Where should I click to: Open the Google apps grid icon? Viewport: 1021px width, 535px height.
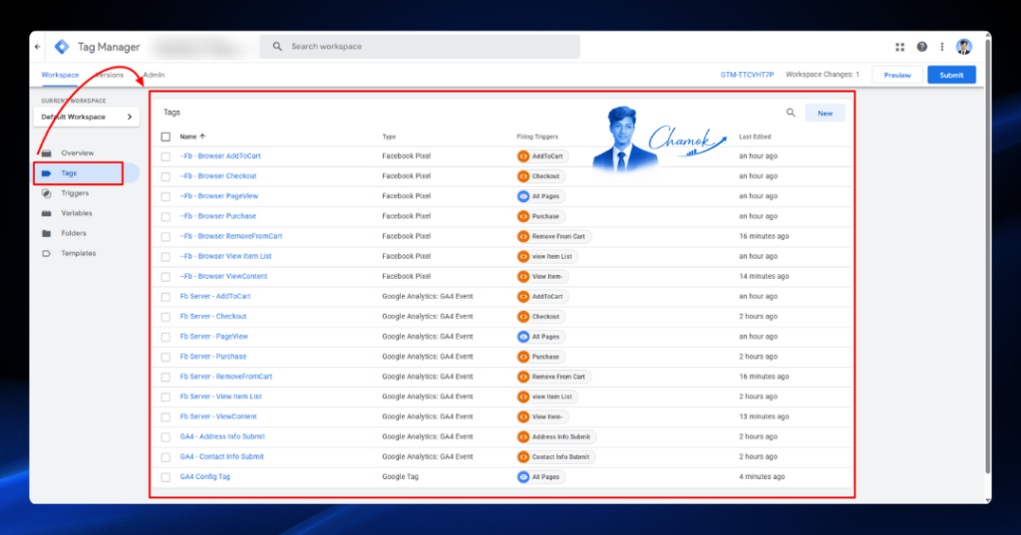[x=900, y=47]
